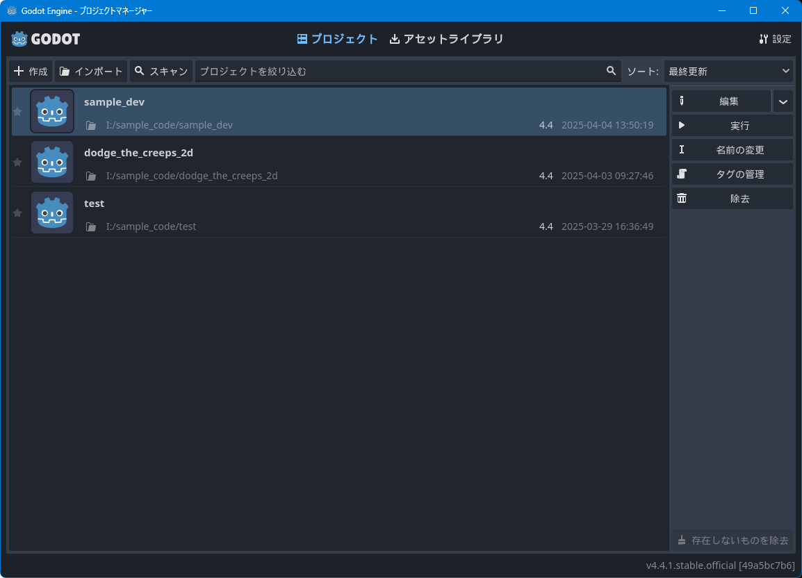The height and width of the screenshot is (578, 802).
Task: Open the ソート 最終更新 dropdown
Action: (x=728, y=71)
